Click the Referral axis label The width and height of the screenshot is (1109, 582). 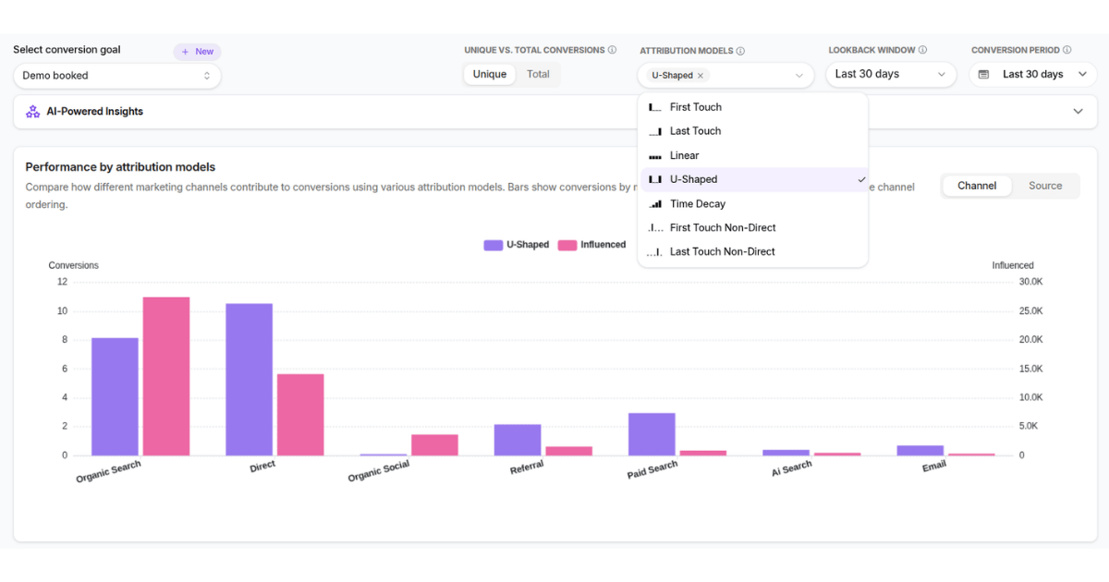527,467
